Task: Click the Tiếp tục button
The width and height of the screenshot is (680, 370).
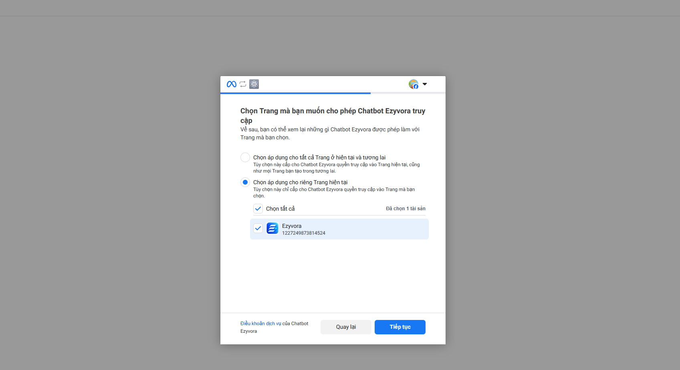Action: tap(400, 327)
